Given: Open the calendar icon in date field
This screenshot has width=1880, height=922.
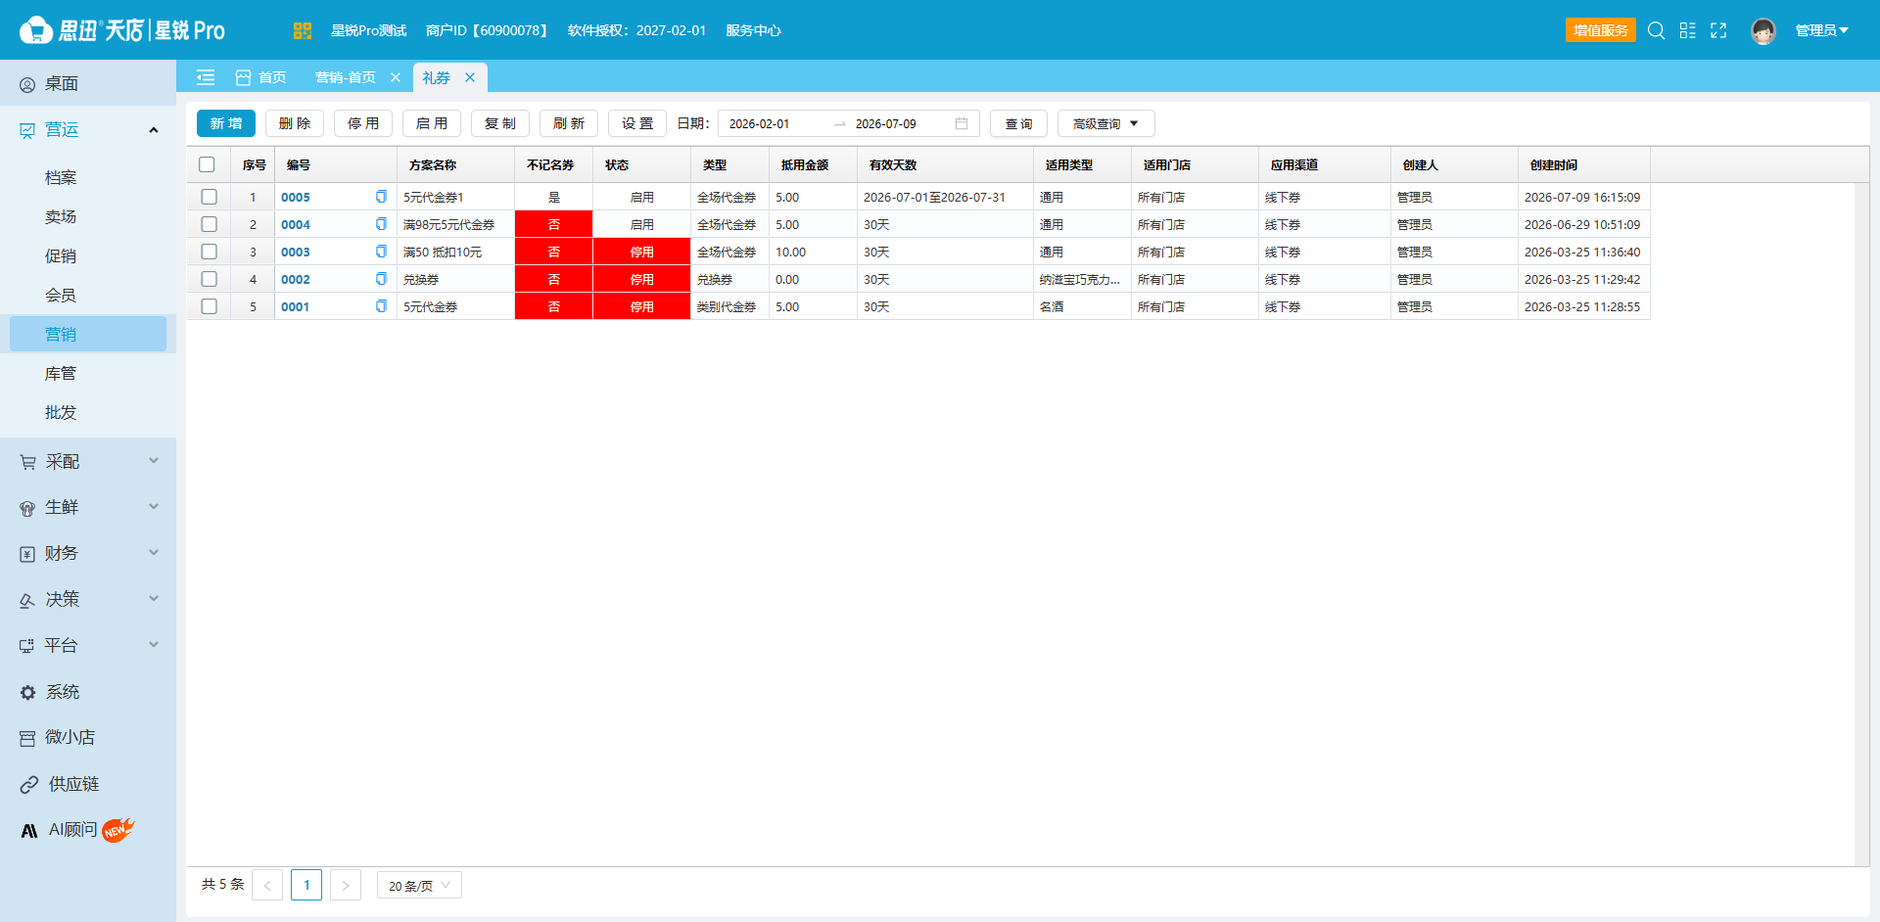Looking at the screenshot, I should click(x=962, y=123).
